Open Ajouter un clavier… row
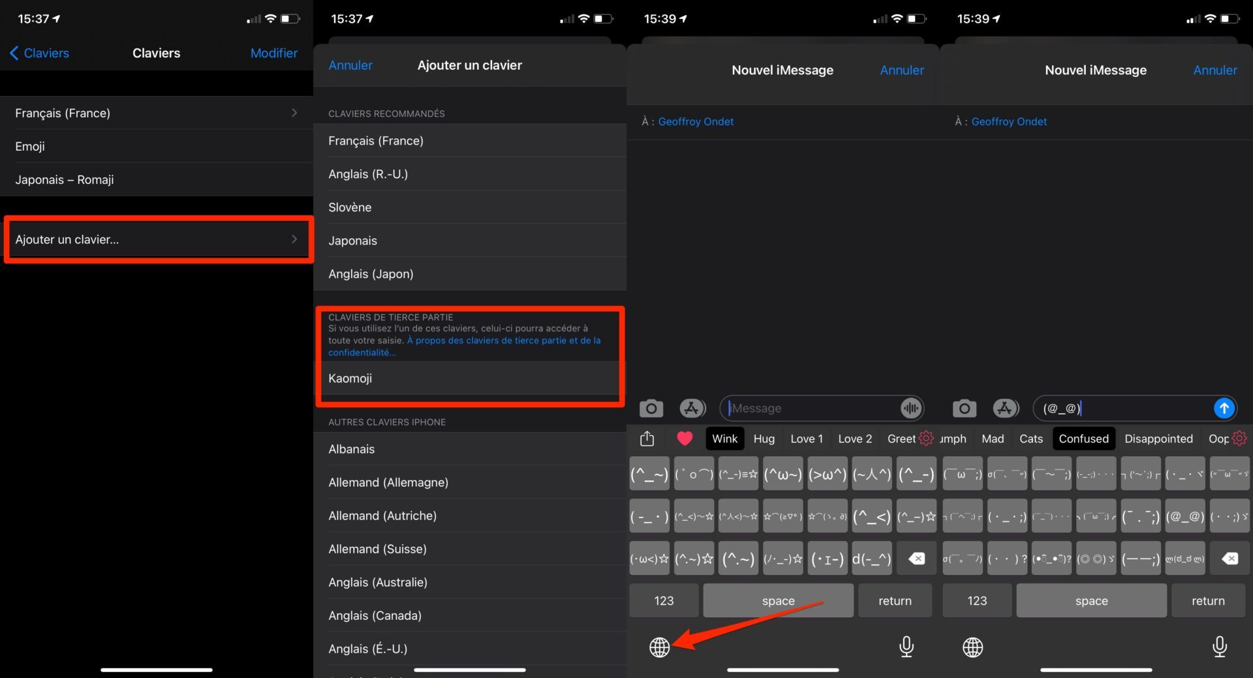 [x=157, y=239]
